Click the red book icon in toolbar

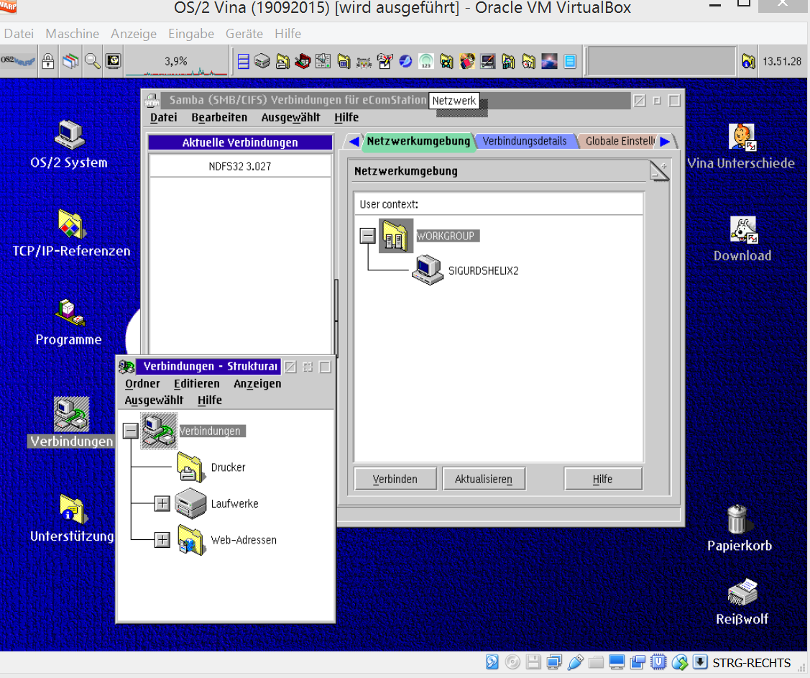pyautogui.click(x=303, y=62)
